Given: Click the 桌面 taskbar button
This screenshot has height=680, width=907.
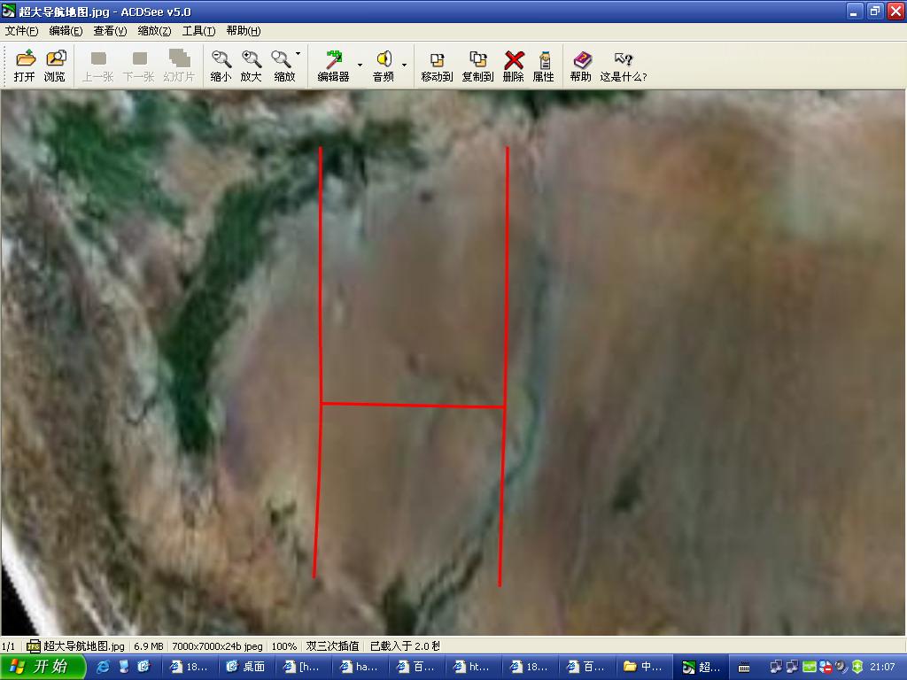Looking at the screenshot, I should [x=246, y=667].
